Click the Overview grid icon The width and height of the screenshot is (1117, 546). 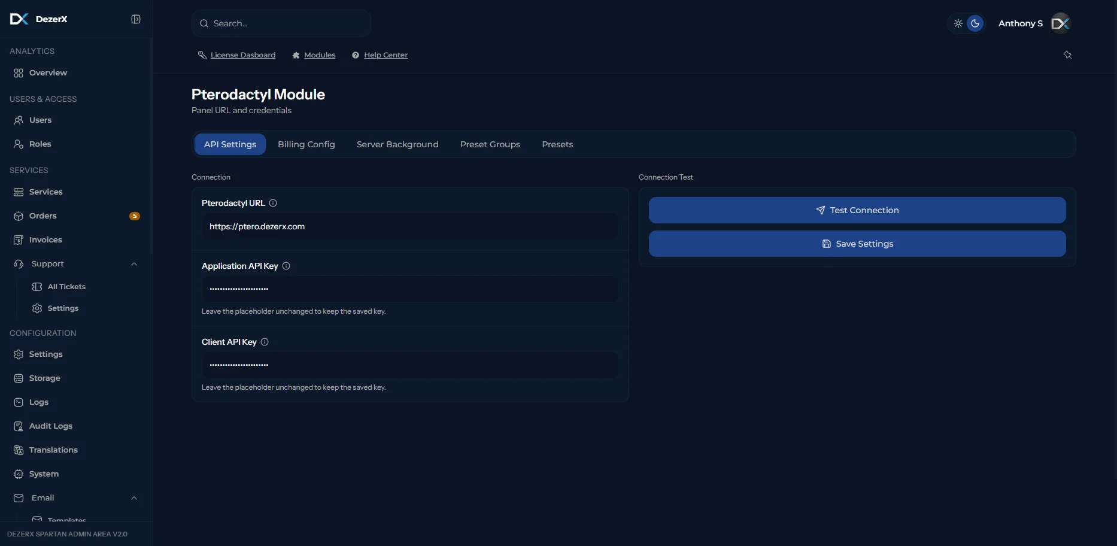point(19,73)
